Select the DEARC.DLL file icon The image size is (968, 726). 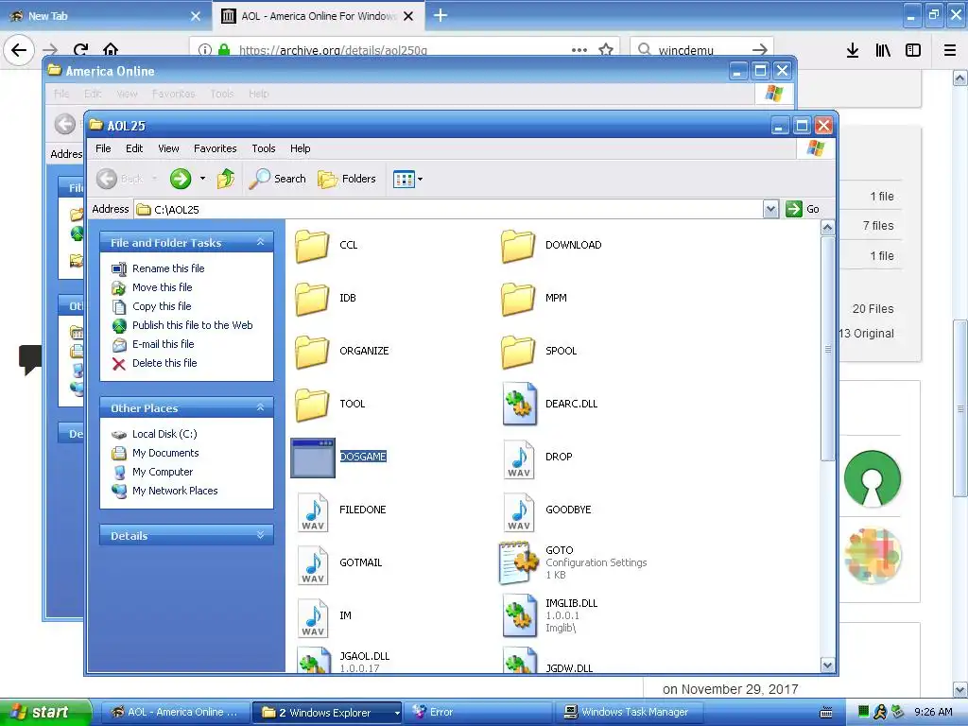519,404
